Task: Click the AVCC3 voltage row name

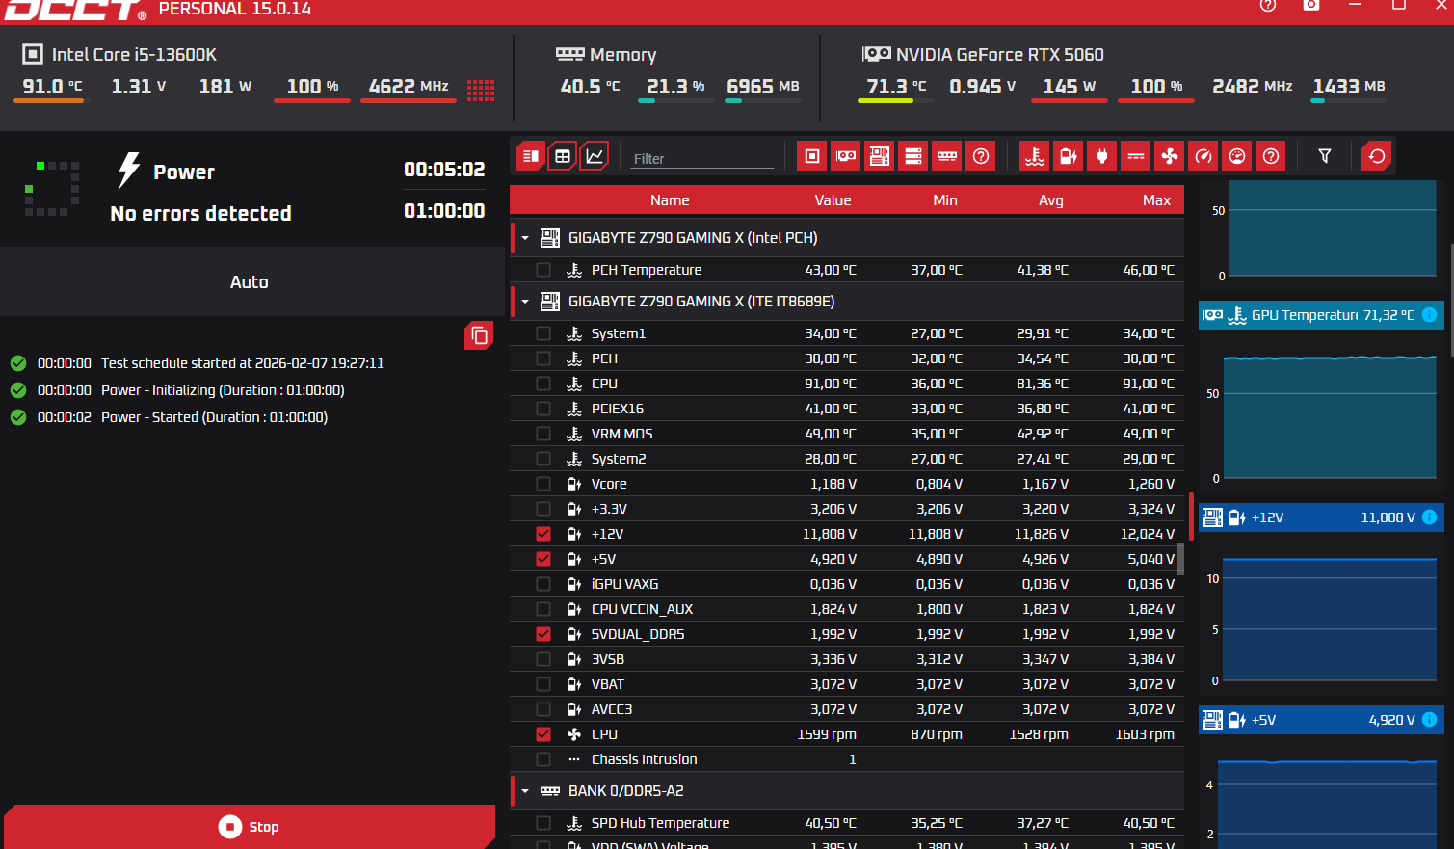Action: pos(612,709)
